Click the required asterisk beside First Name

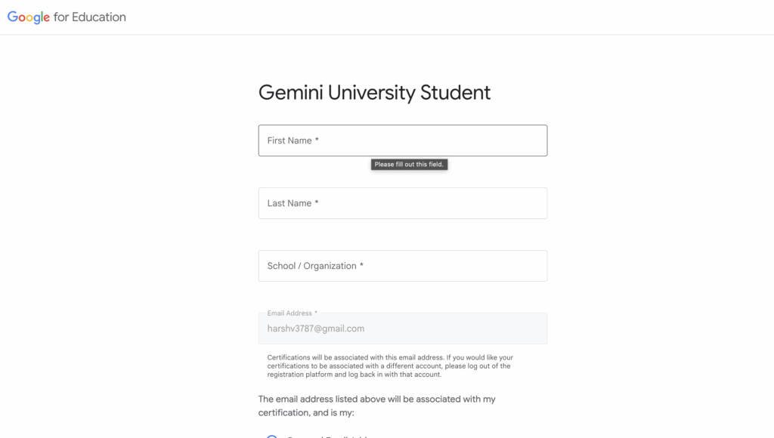point(317,140)
